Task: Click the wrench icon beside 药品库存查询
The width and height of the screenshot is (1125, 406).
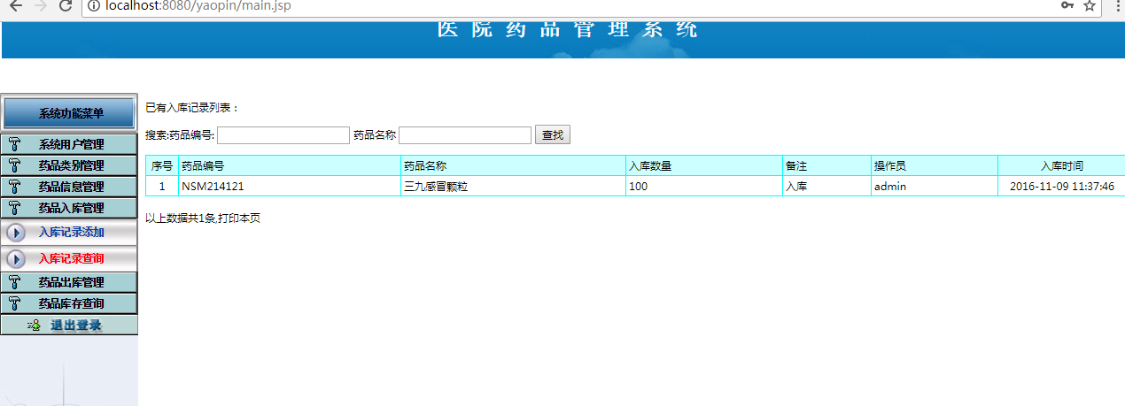Action: pos(14,303)
